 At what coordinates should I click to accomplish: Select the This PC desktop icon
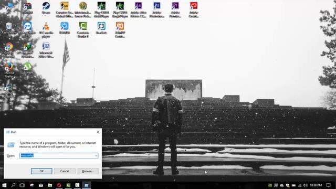[x=9, y=8]
